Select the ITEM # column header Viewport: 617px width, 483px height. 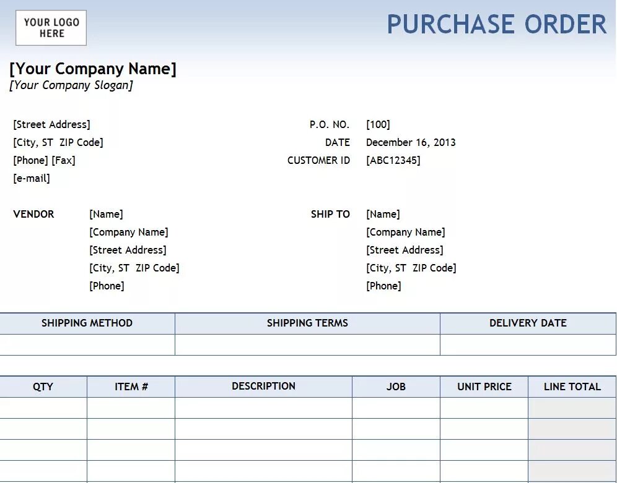point(131,387)
